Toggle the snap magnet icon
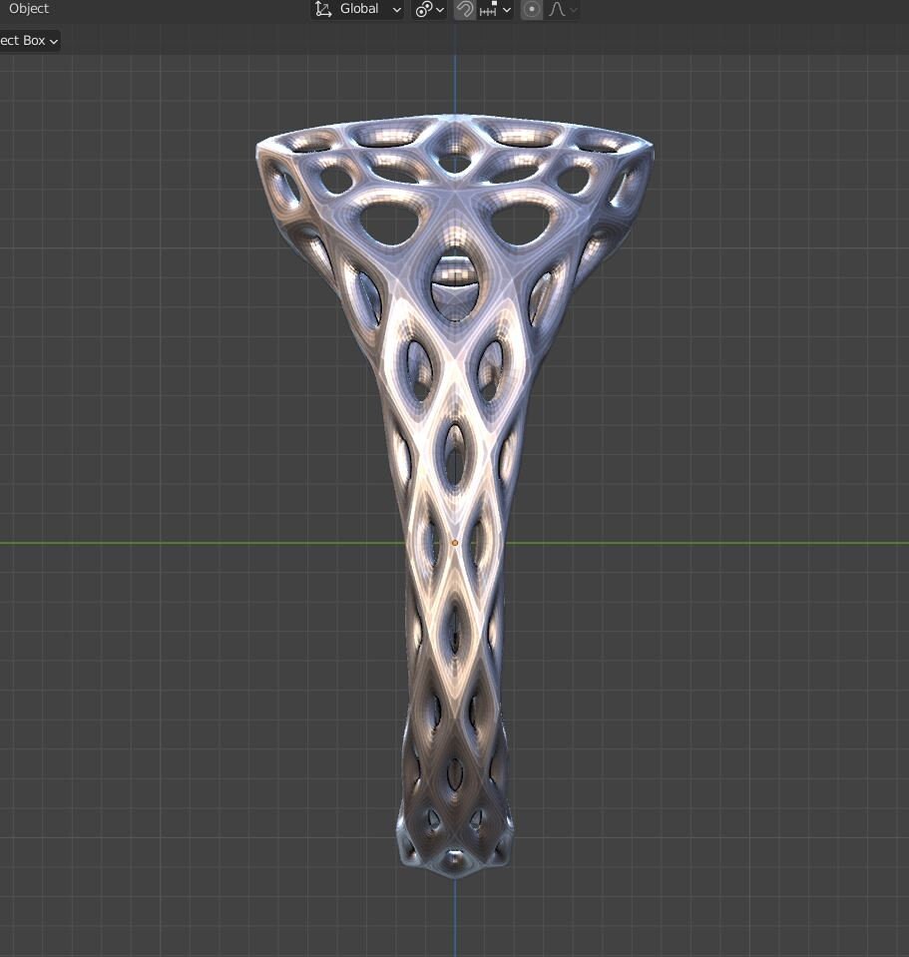Screen dimensions: 909x957 click(465, 9)
